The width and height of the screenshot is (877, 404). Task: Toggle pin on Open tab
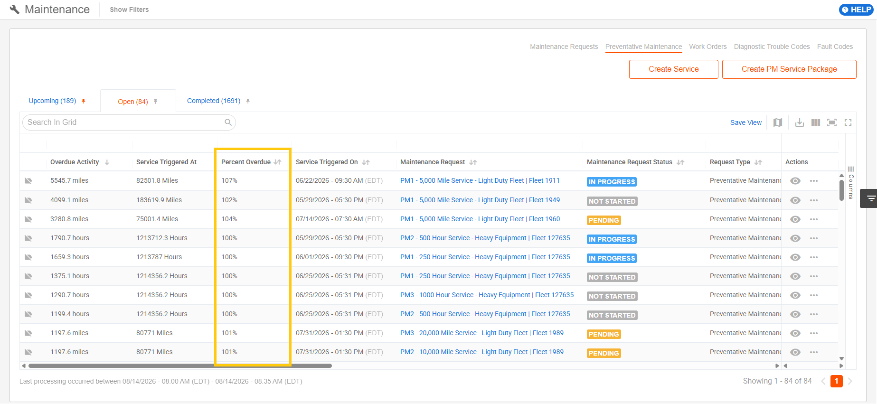[155, 102]
